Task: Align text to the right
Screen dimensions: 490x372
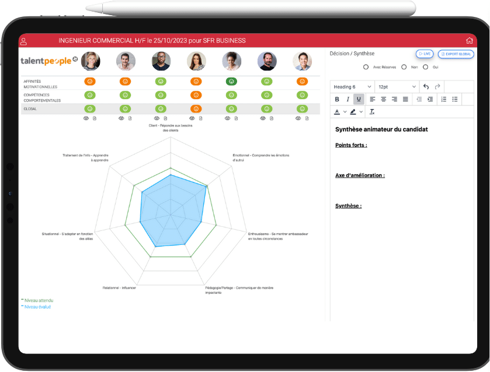Action: click(x=394, y=99)
